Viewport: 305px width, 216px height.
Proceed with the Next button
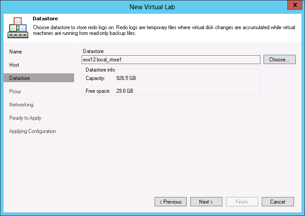[x=206, y=202]
